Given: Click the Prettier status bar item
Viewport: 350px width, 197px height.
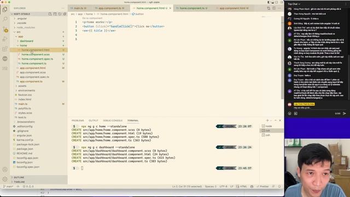Looking at the screenshot, I should tap(262, 186).
